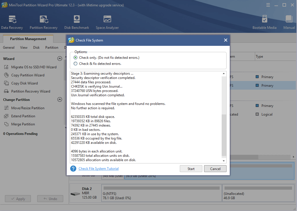297x211 pixels.
Task: Click the Check File System dialog logo
Action: [x=71, y=40]
